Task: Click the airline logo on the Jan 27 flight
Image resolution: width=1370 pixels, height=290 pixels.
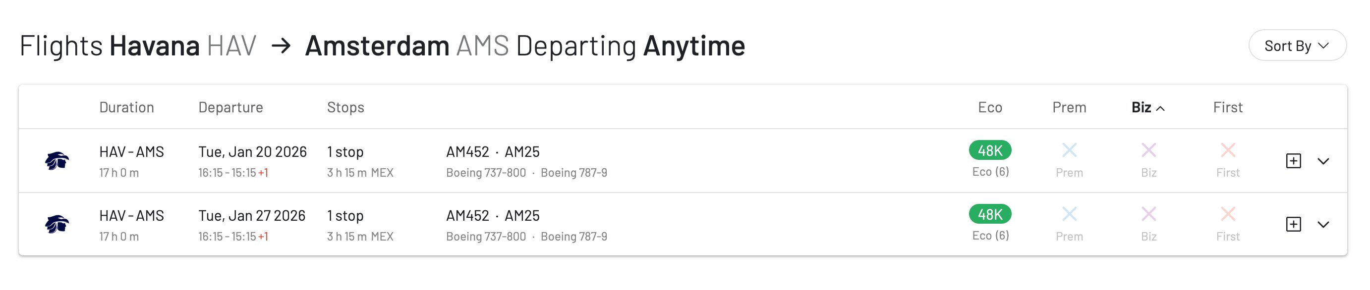Action: click(x=58, y=225)
